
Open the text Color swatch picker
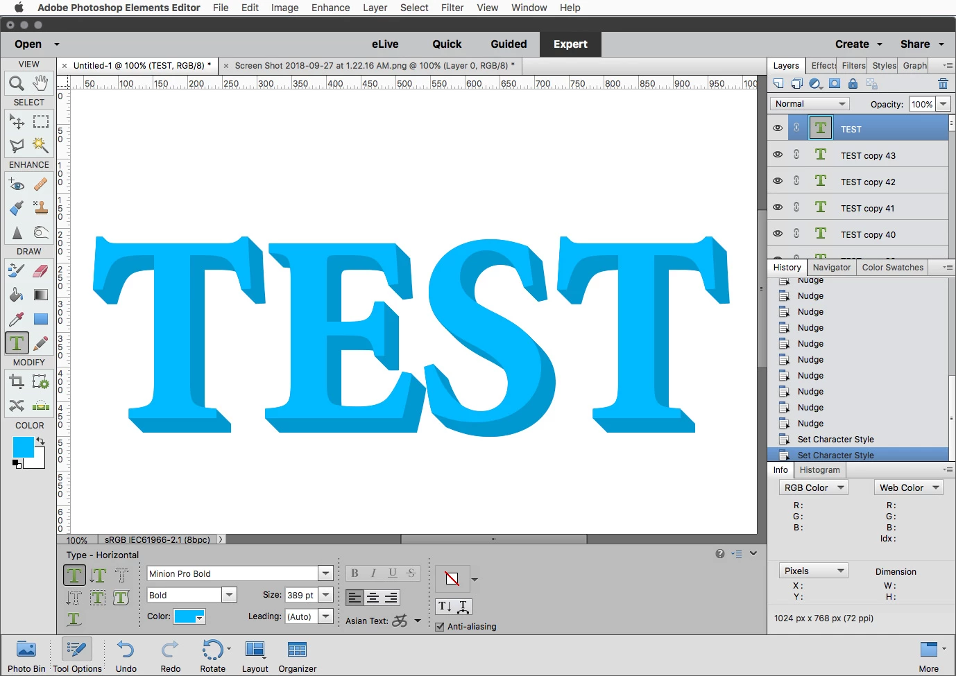pos(189,616)
